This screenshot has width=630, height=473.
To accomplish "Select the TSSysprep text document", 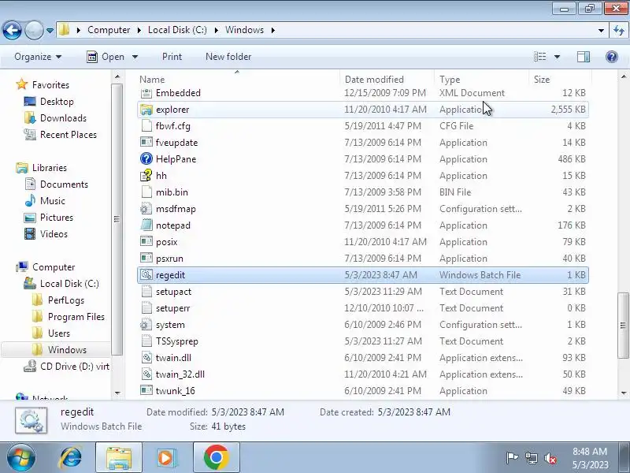I will click(x=363, y=341).
